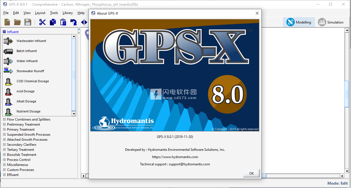Expand the Primary Treatment category
Image resolution: width=351 pixels, height=188 pixels.
pyautogui.click(x=4, y=130)
